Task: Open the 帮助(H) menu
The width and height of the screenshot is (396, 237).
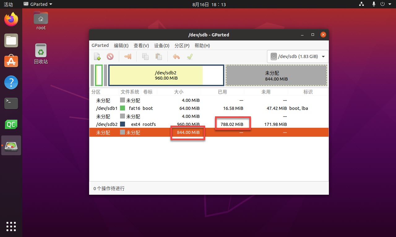Action: (202, 45)
